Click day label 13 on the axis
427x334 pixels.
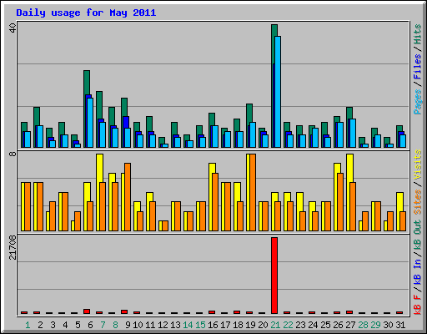[175, 325]
